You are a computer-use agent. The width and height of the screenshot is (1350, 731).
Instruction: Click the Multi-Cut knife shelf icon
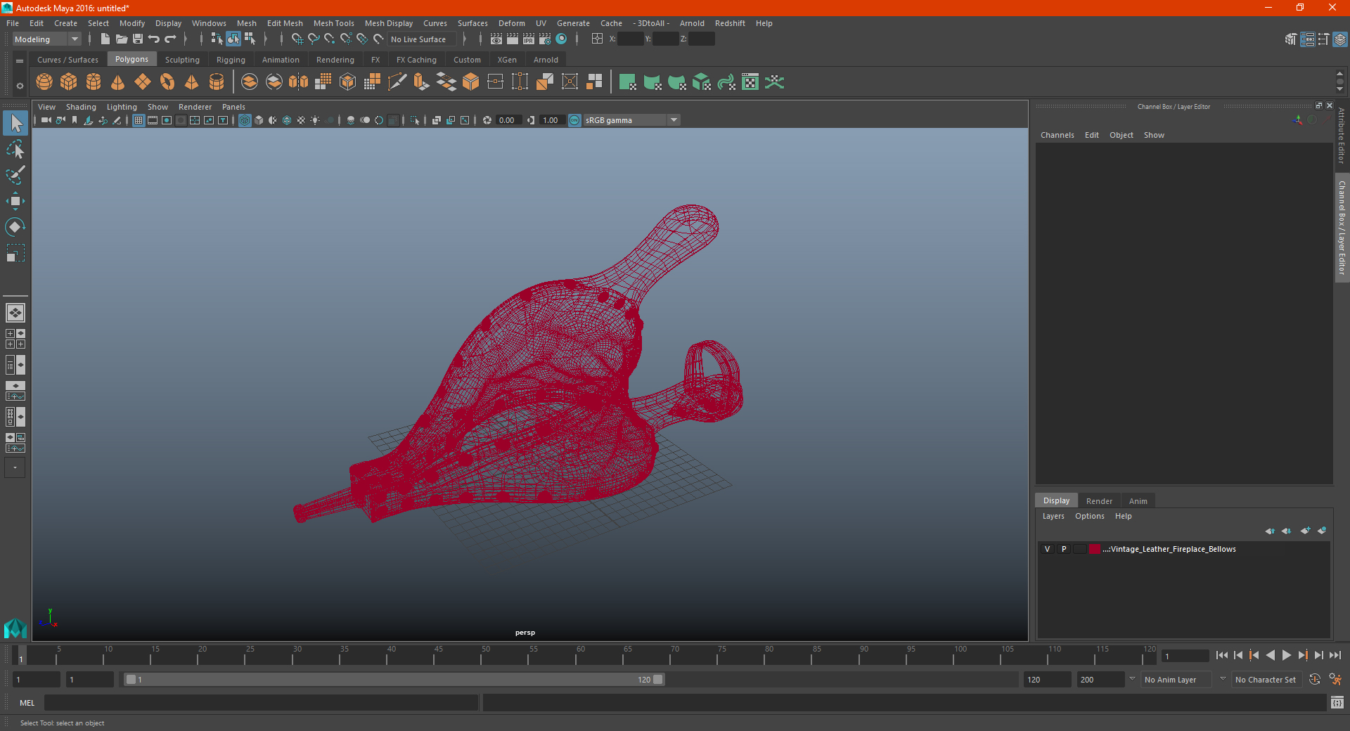coord(397,82)
